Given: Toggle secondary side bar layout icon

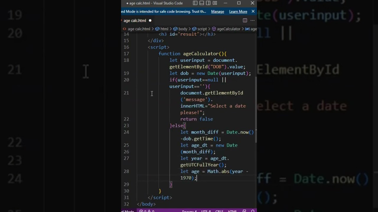Looking at the screenshot, I should [x=208, y=3].
